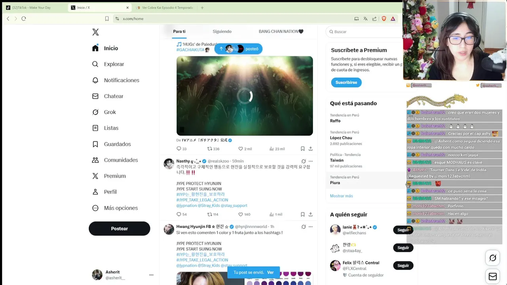The width and height of the screenshot is (507, 285).
Task: Share the Nasthy post
Action: click(311, 215)
